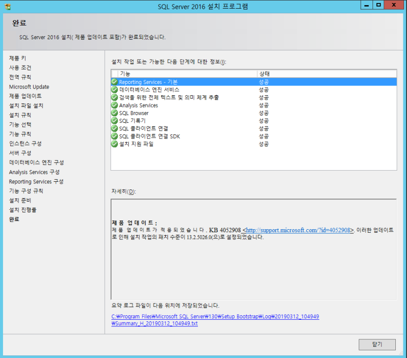Click 설치 진행률 step in sidebar
Viewport: 407px width, 358px height.
(x=23, y=210)
